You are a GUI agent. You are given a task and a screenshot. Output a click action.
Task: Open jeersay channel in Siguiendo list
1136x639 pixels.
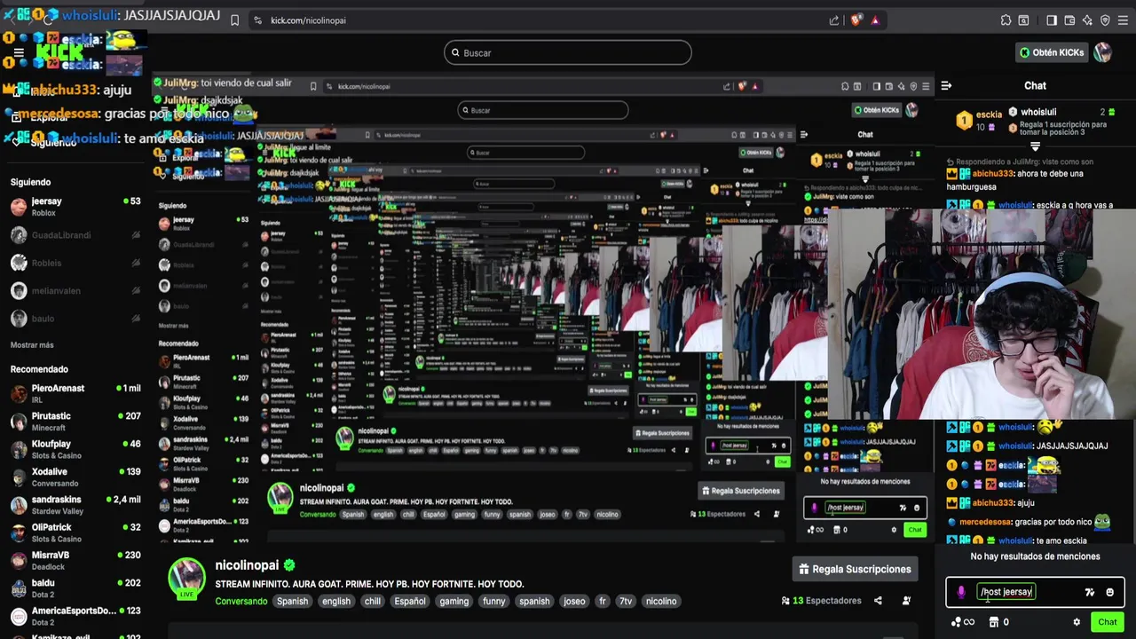pyautogui.click(x=75, y=207)
